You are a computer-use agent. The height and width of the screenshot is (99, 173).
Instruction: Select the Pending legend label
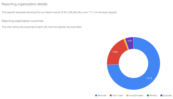153,96
